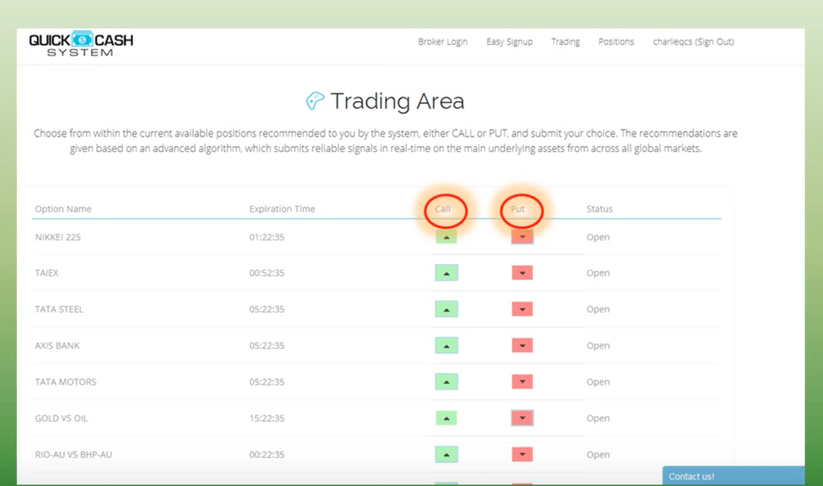This screenshot has height=486, width=823.
Task: Choose the Put down-arrow for TAIEX
Action: (522, 273)
